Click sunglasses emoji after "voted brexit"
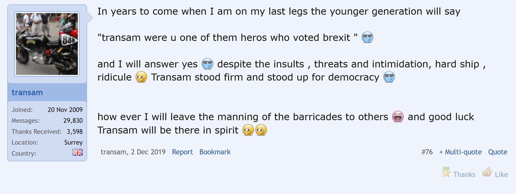This screenshot has height=194, width=516. [367, 38]
